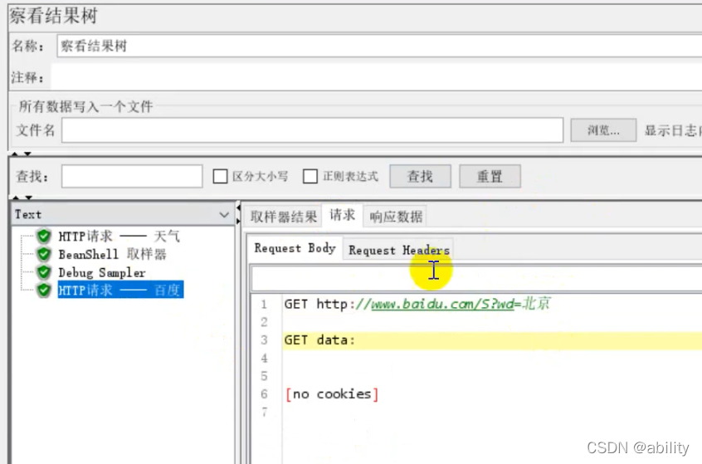
Task: Collapse the upper panel via split arrows above 查找
Action: click(x=21, y=154)
